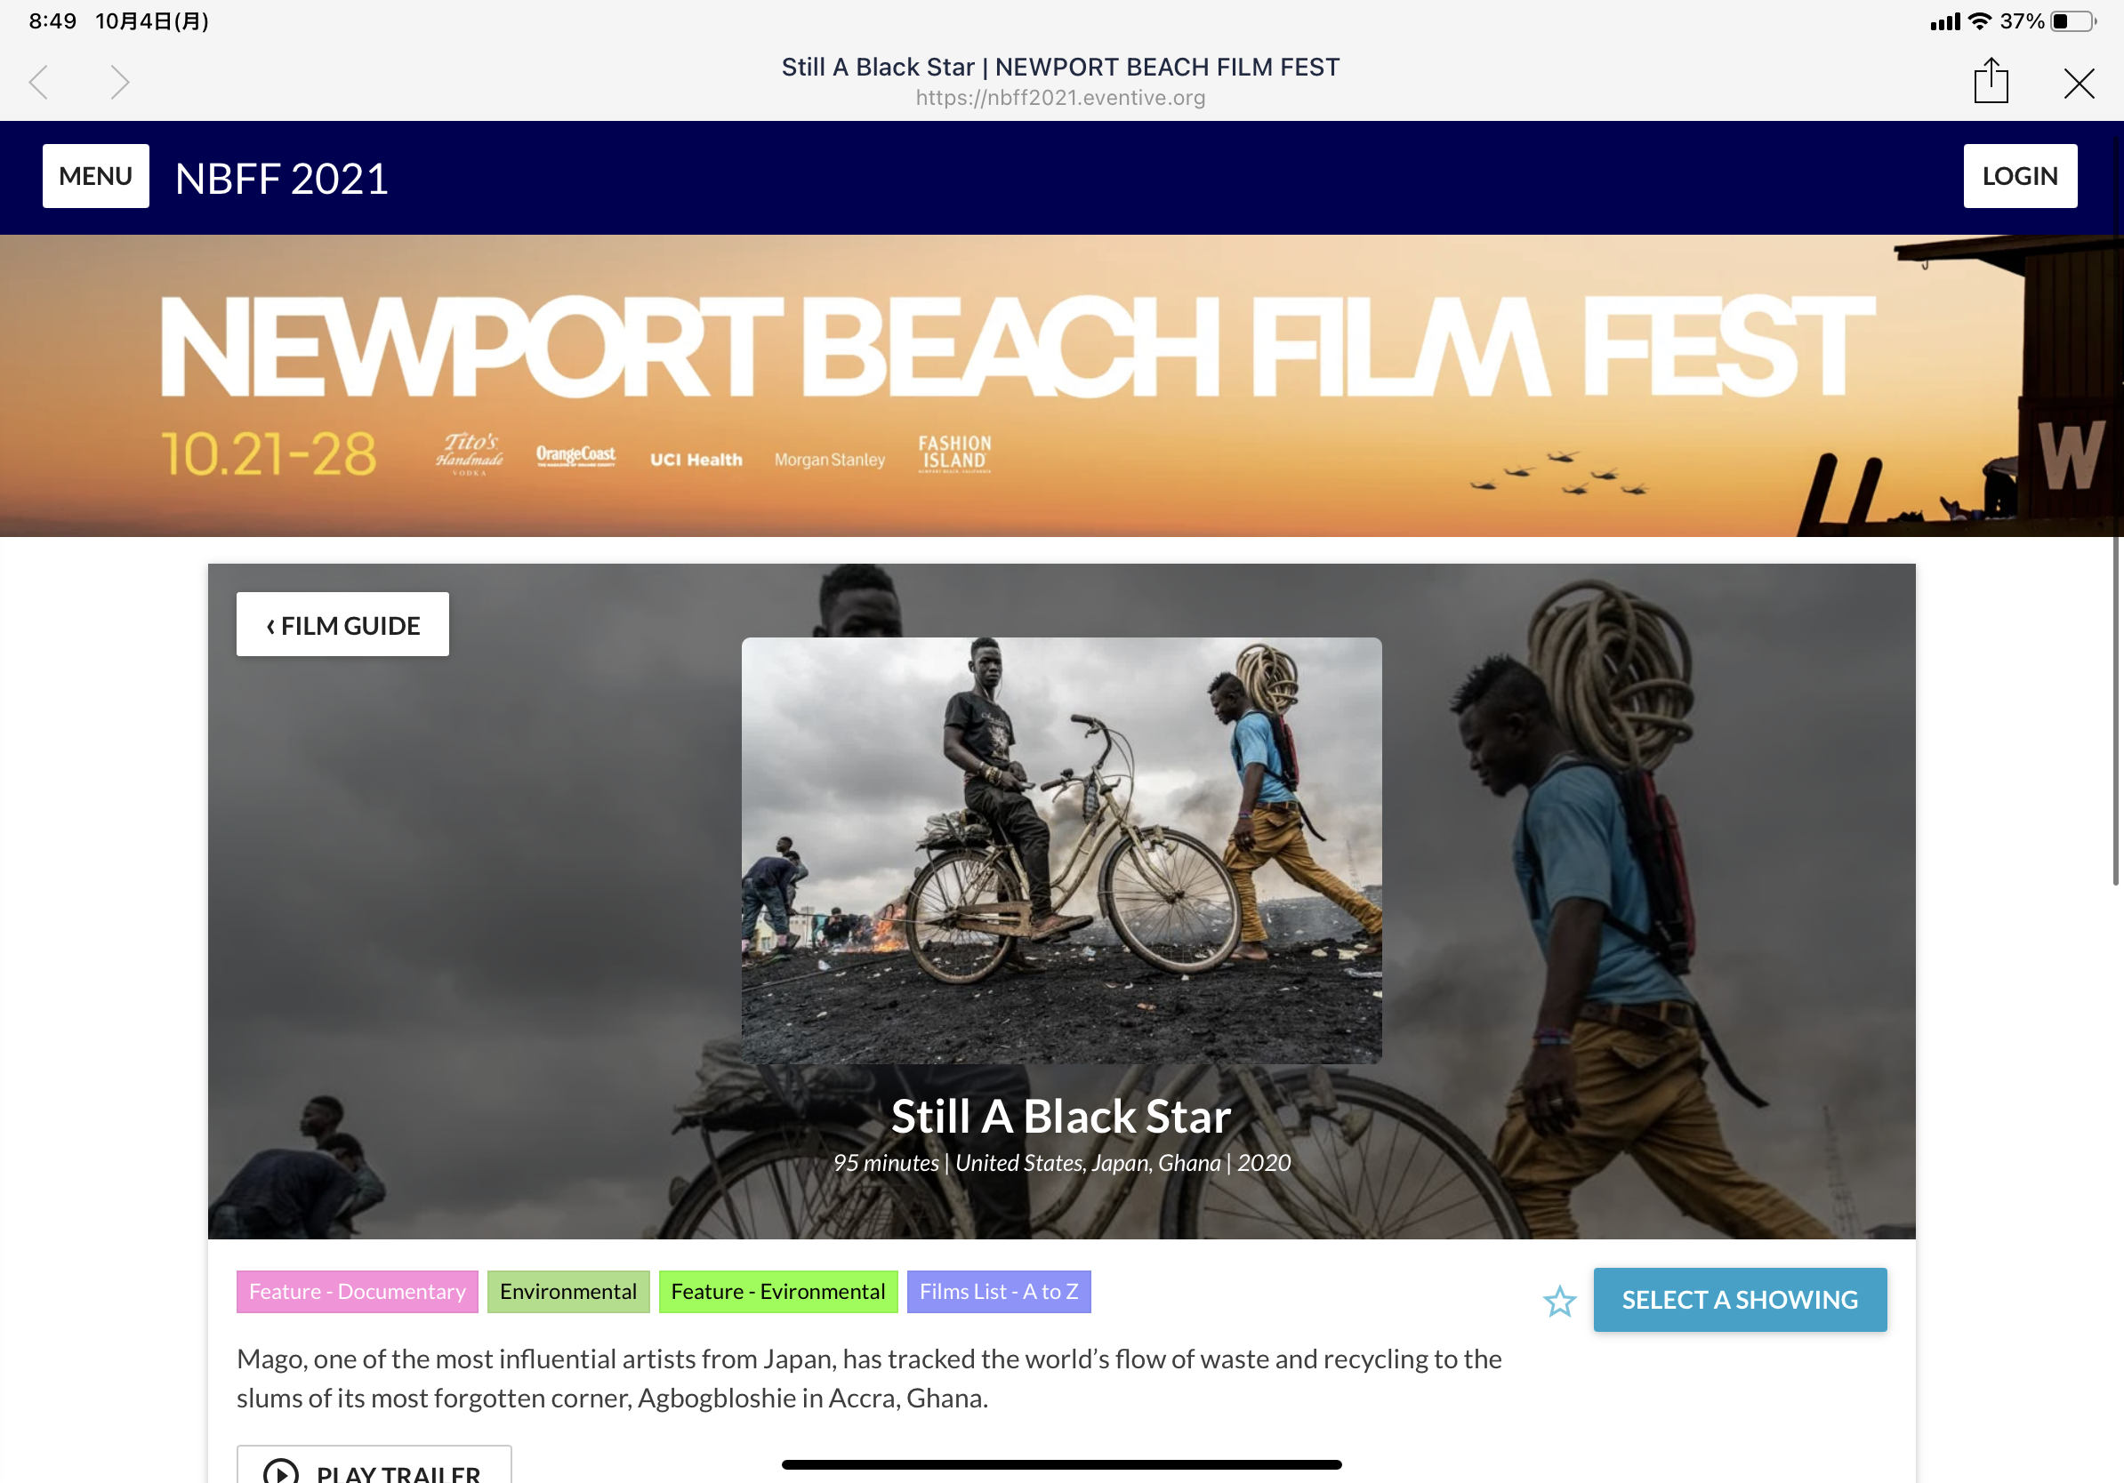The width and height of the screenshot is (2124, 1483).
Task: Close the in-app browser with X
Action: pyautogui.click(x=2078, y=84)
